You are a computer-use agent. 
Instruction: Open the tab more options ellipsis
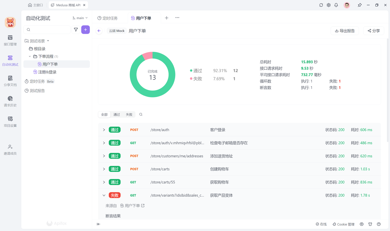coord(177,18)
